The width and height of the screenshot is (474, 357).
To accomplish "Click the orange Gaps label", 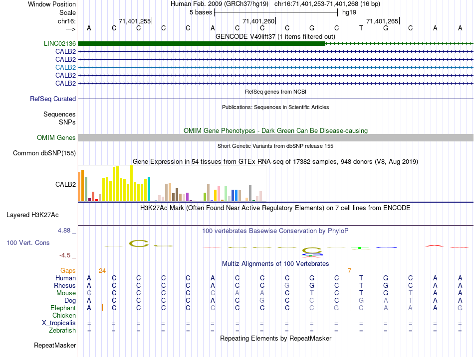I will point(68,271).
